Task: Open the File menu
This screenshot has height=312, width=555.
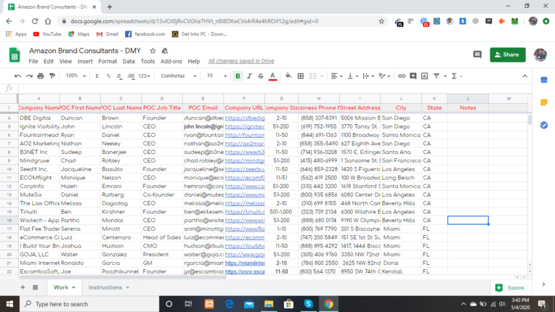Action: (33, 61)
